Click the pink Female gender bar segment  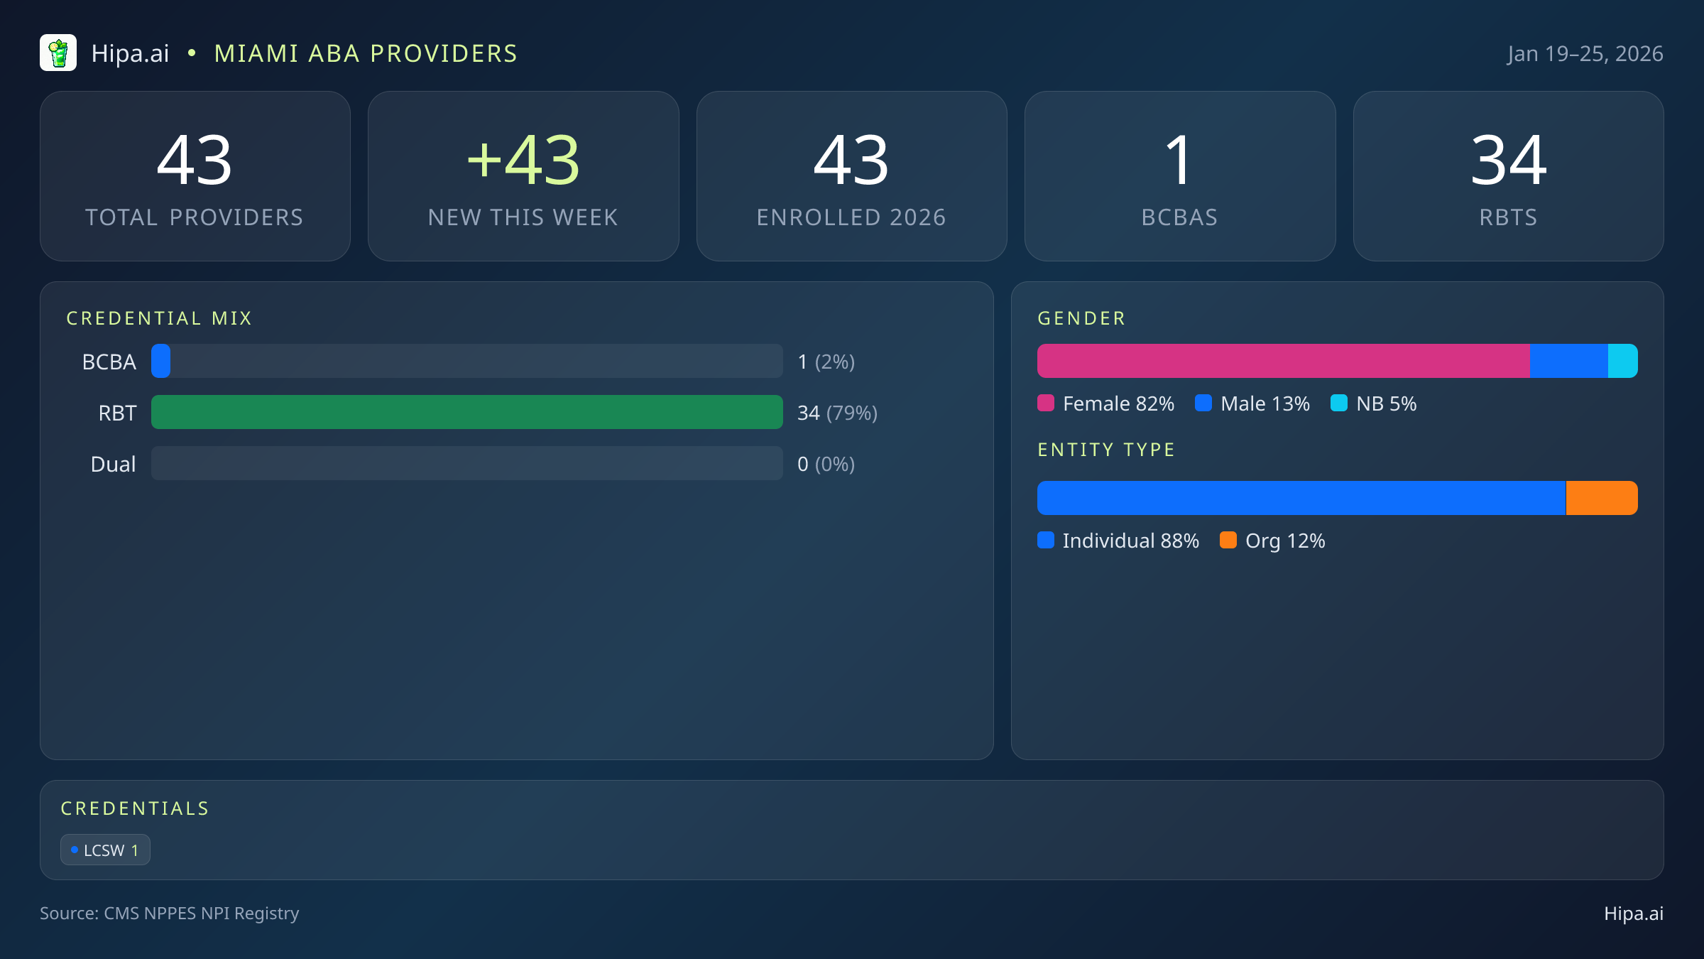1283,361
